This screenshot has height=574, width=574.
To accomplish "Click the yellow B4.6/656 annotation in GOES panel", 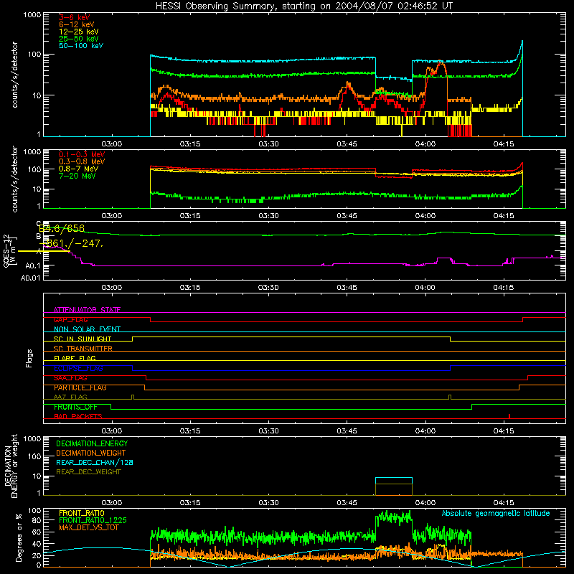I will click(x=62, y=228).
